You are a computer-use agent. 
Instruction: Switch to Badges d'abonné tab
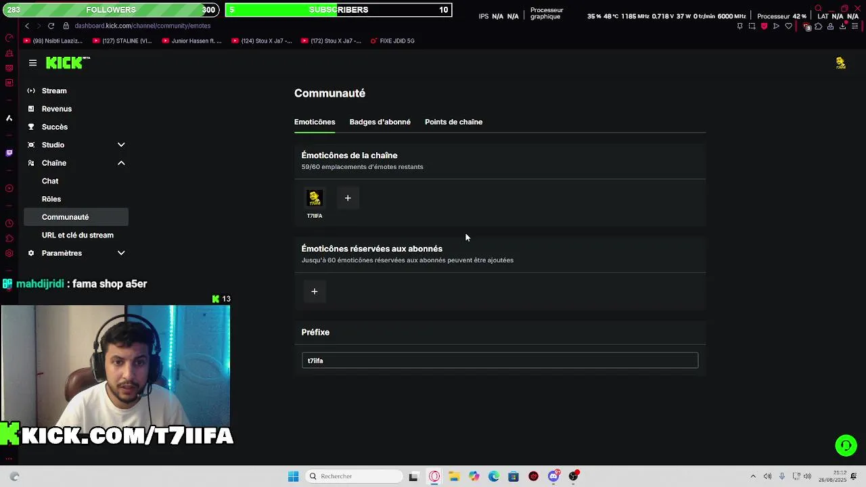tap(380, 122)
